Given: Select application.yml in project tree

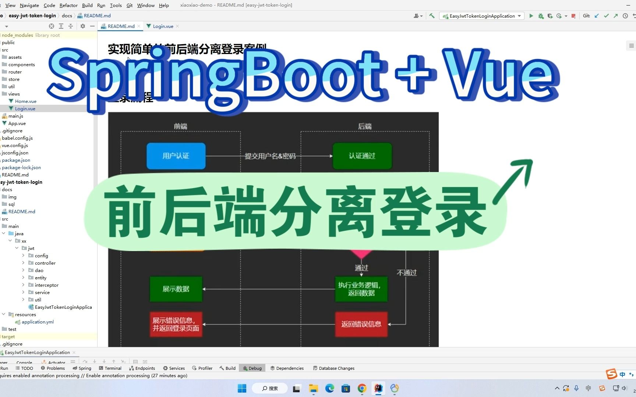Looking at the screenshot, I should tap(38, 322).
